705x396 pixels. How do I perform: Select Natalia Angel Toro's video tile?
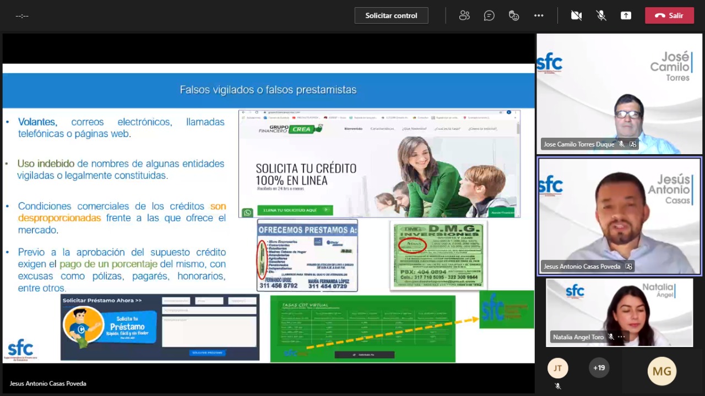(619, 312)
